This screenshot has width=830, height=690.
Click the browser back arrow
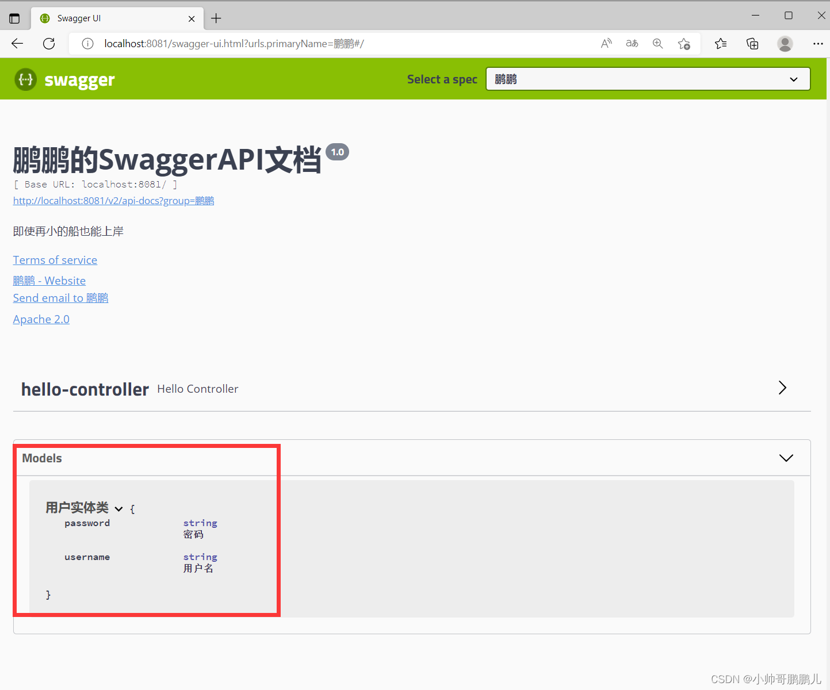pyautogui.click(x=17, y=44)
